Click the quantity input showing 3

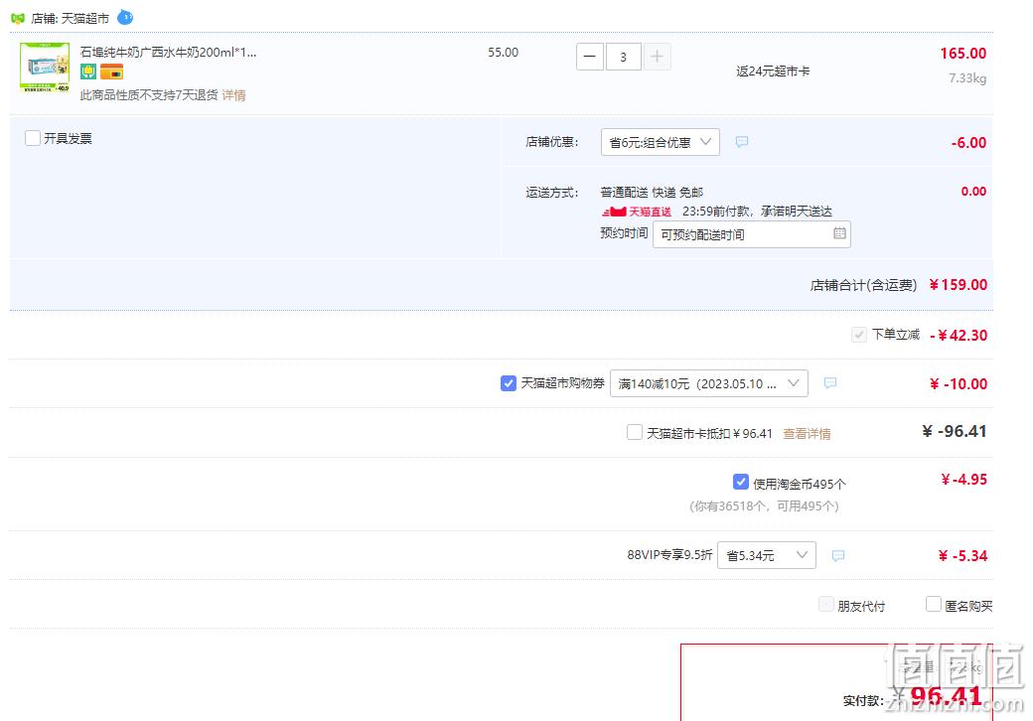click(623, 57)
